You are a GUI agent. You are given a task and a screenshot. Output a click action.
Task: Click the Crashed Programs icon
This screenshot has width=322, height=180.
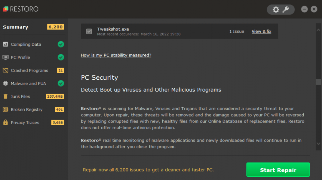click(6, 70)
